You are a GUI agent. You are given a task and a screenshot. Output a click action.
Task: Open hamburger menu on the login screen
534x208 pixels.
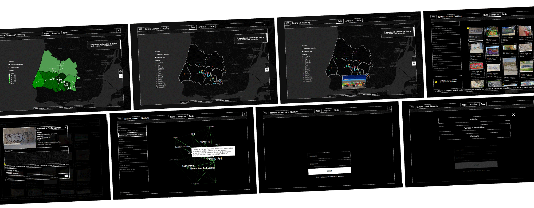coord(266,113)
